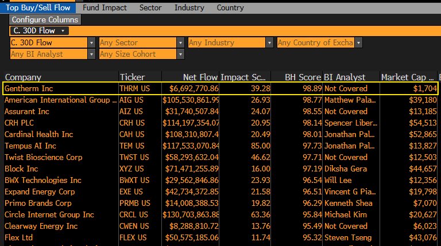Click the Any Country of Exchange filter field
441x246 pixels.
click(x=316, y=42)
